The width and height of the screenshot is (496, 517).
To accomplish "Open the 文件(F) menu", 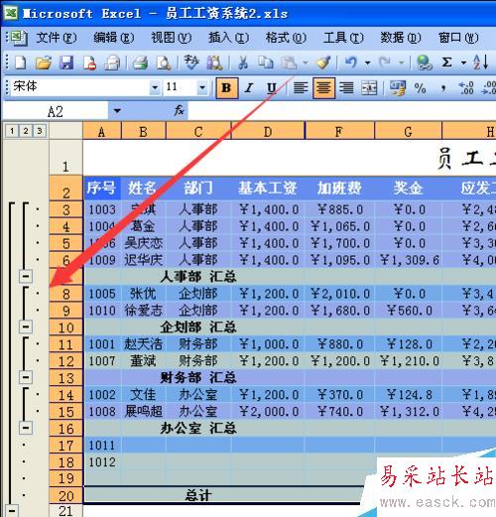I will [57, 38].
